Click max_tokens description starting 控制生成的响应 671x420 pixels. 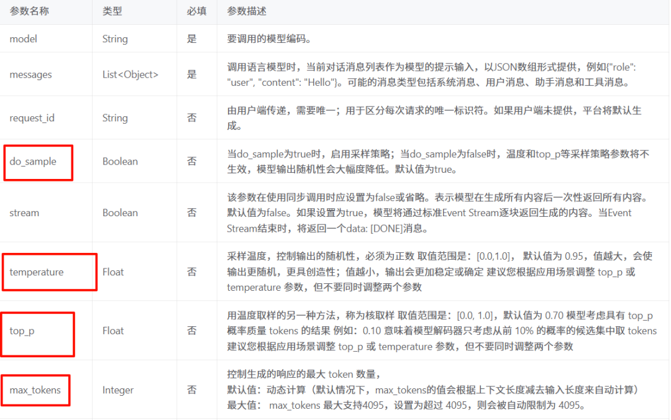(433, 390)
